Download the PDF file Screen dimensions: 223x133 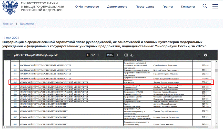click(199, 55)
